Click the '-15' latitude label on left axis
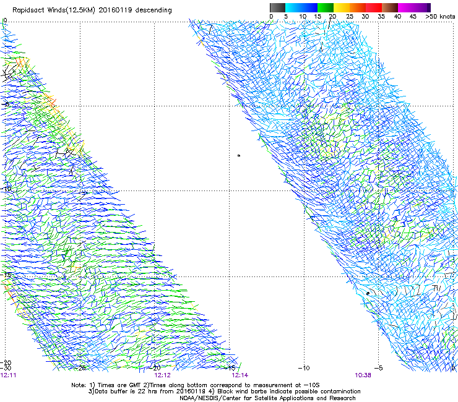This screenshot has width=458, height=402. pyautogui.click(x=7, y=275)
